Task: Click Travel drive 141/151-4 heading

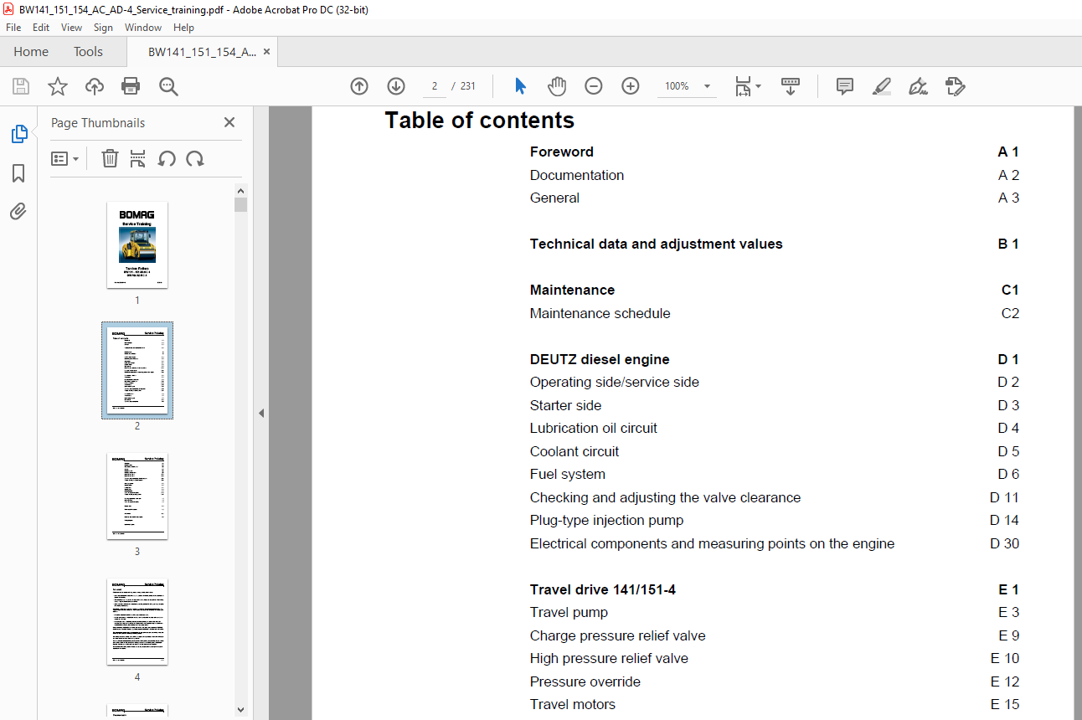Action: pyautogui.click(x=603, y=589)
